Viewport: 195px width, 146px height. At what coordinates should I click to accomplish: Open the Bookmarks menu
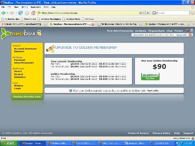(35, 7)
